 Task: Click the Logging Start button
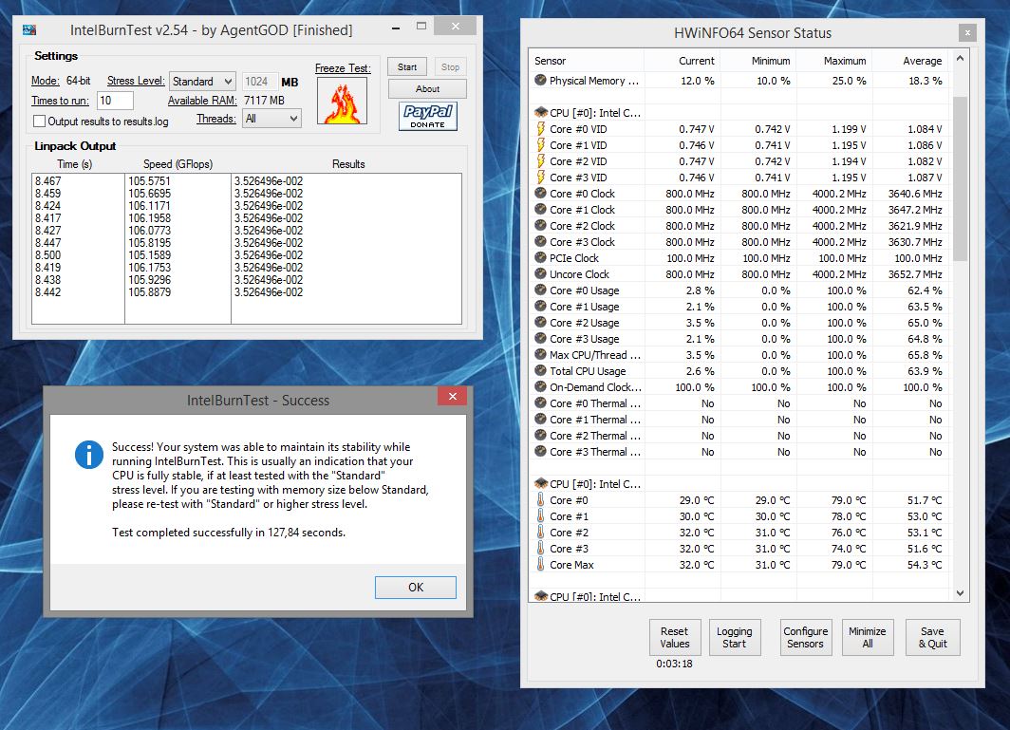pos(735,637)
